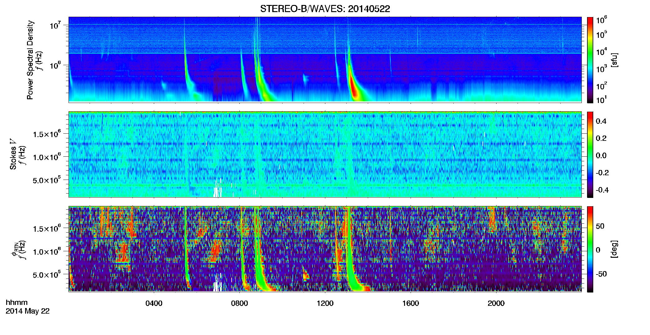Click the Stokes V colorbar tick 0.0
The width and height of the screenshot is (650, 335).
pos(601,155)
